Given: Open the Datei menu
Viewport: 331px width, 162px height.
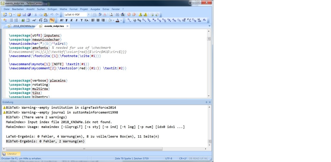Looking at the screenshot, I should (6, 9).
